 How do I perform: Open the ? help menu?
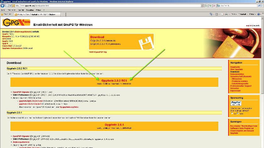click(x=44, y=10)
